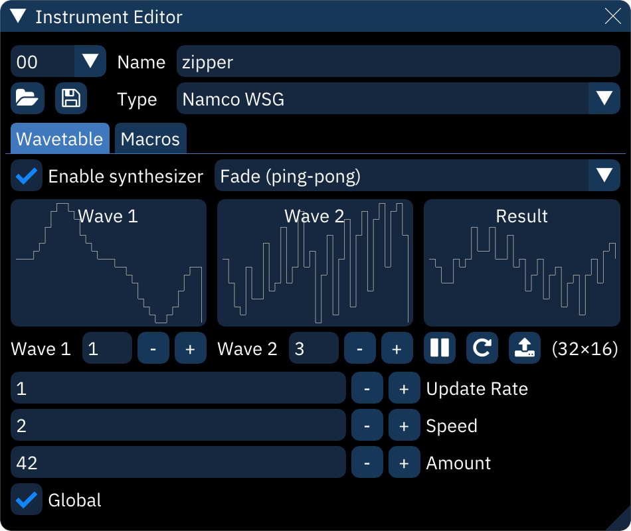Switch to the Macros tab
This screenshot has height=531, width=631.
coord(150,139)
